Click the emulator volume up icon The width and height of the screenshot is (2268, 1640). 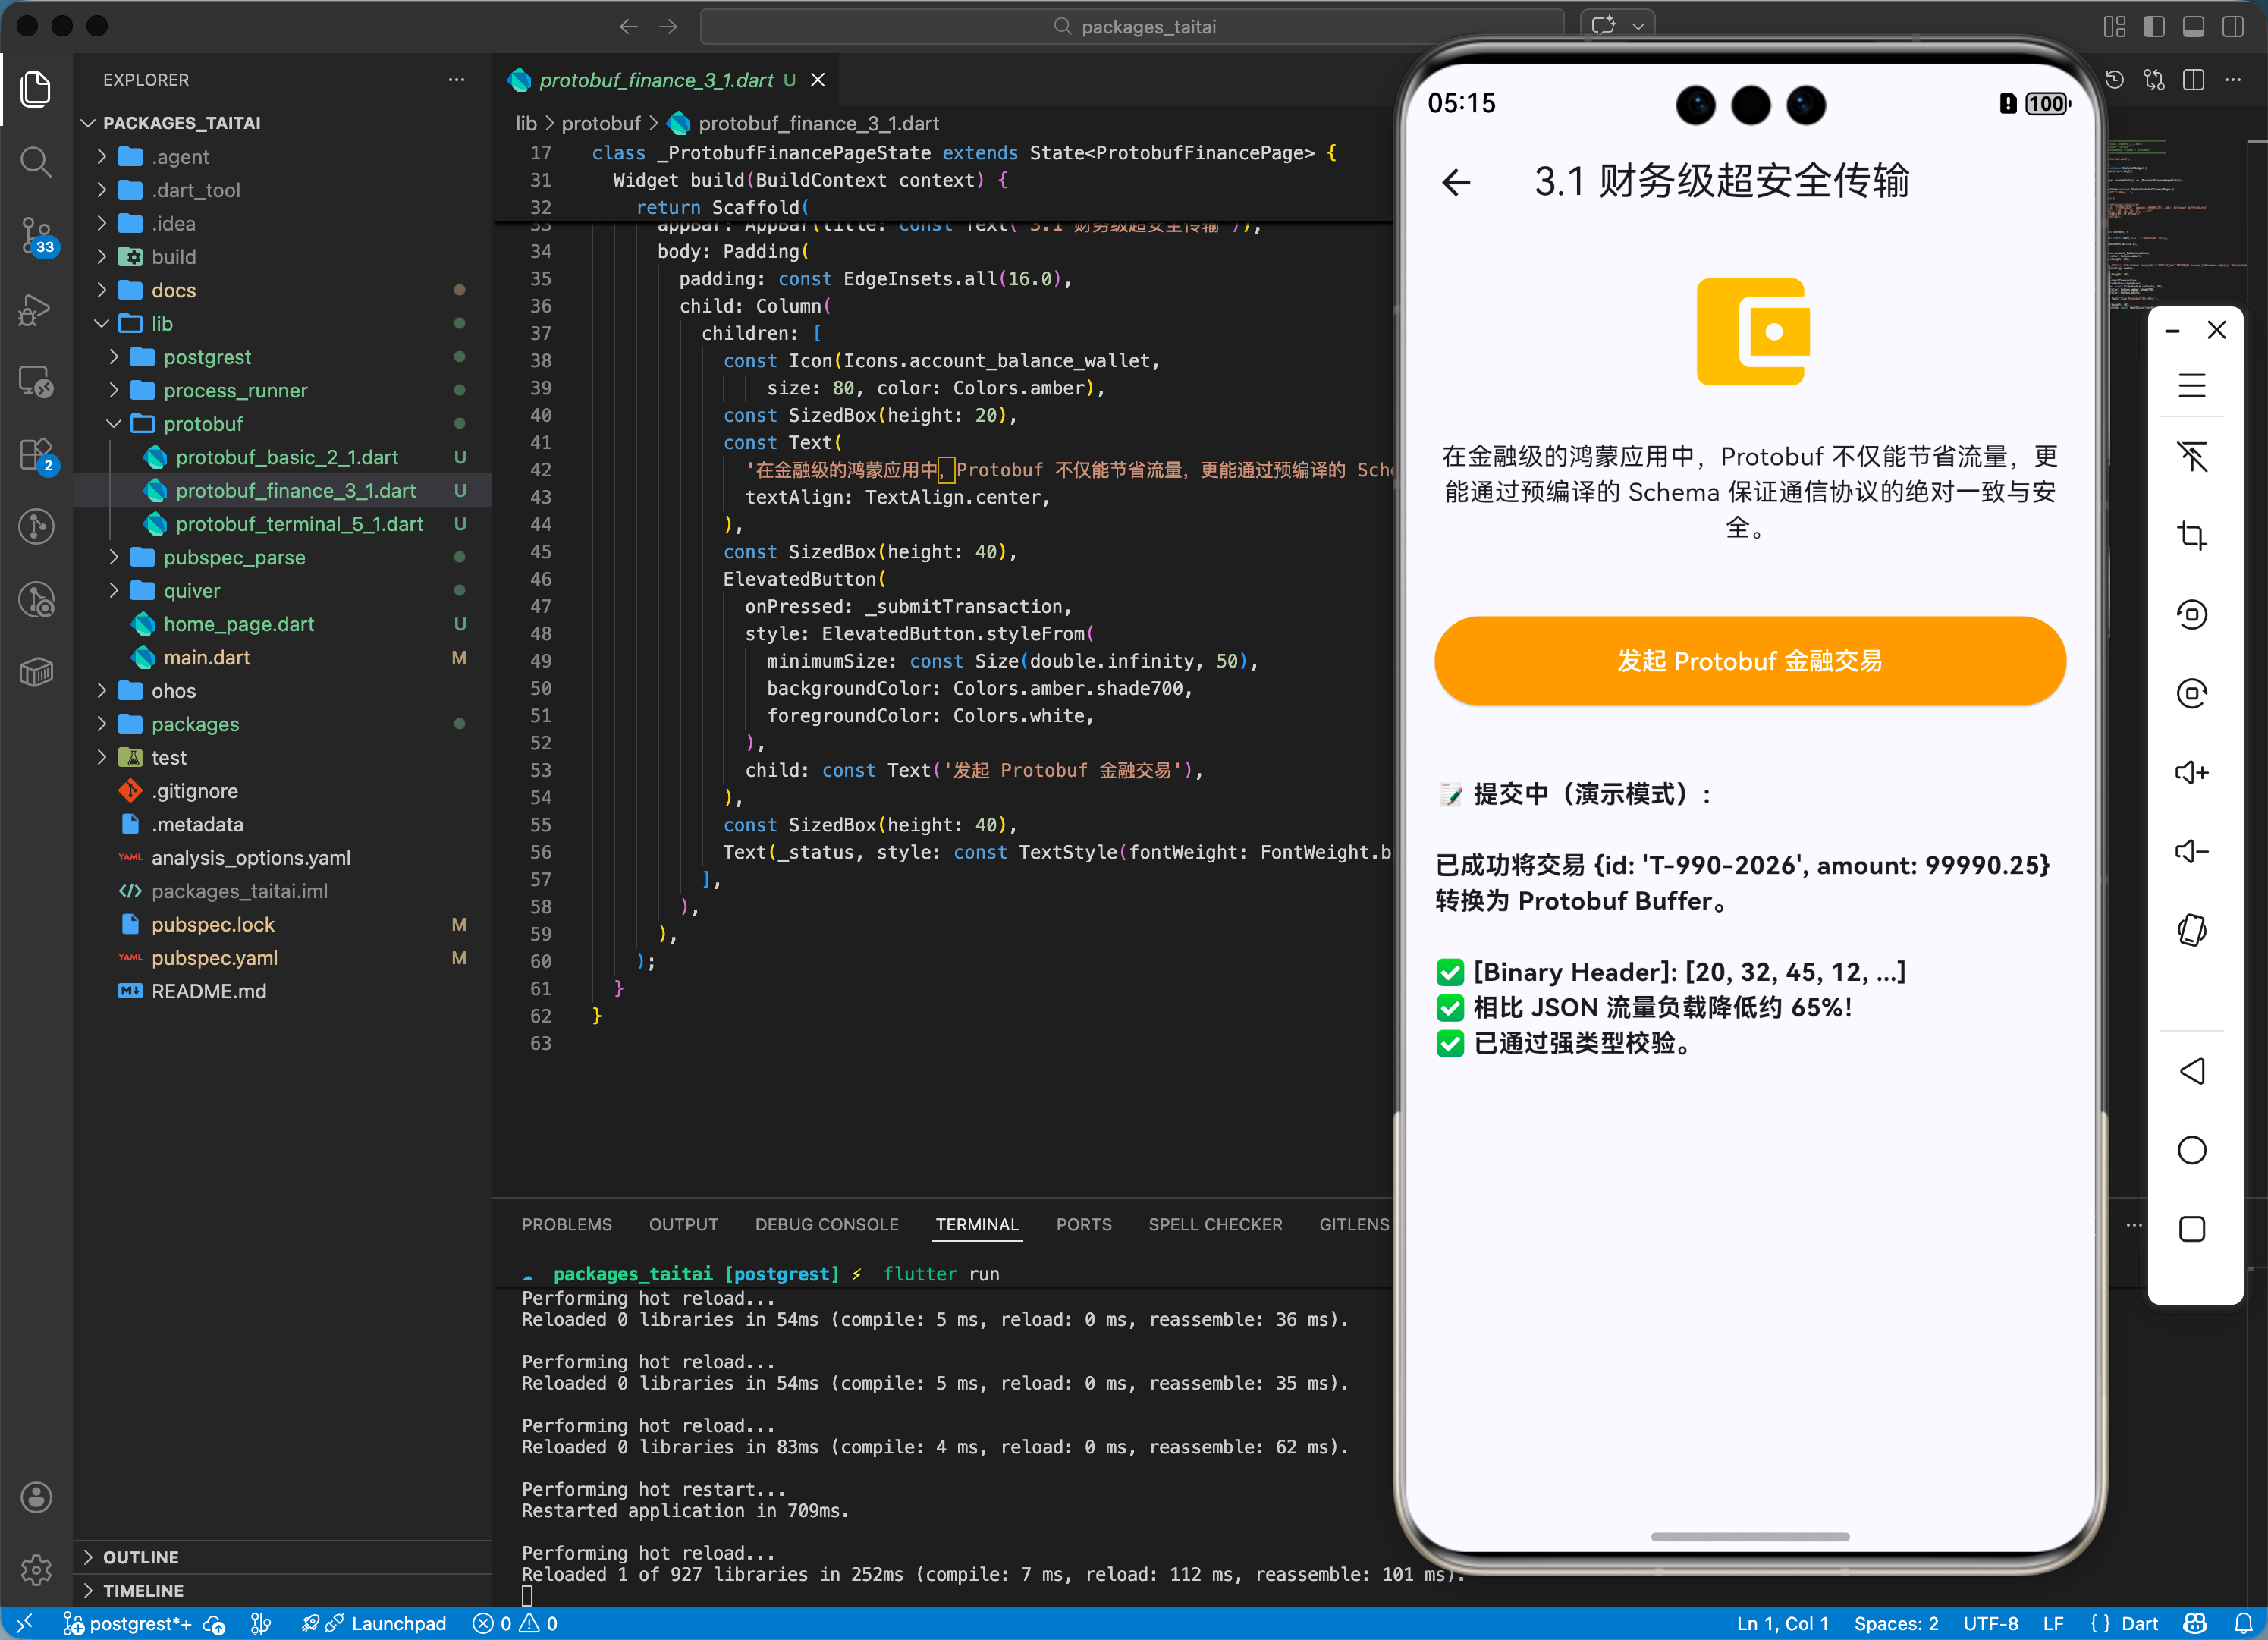click(x=2191, y=772)
